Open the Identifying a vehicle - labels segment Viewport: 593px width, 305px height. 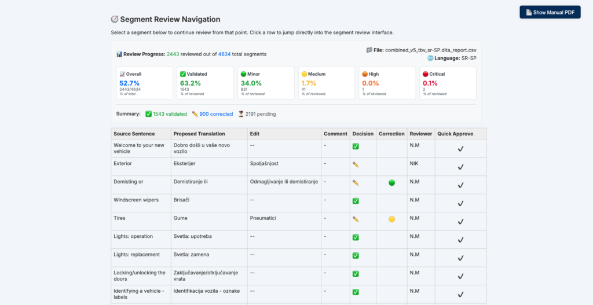(140, 293)
